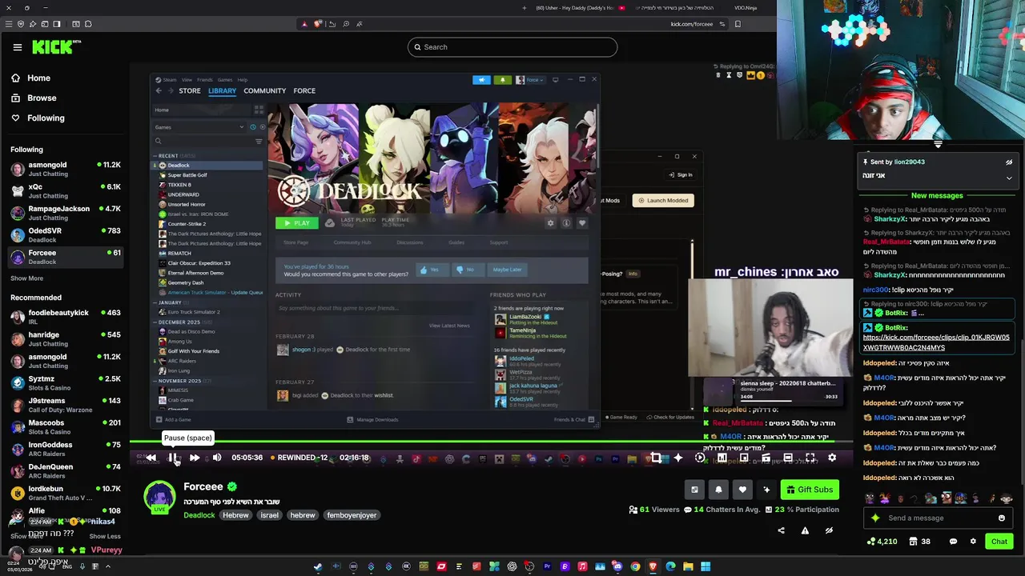Open RampageJackson channel in sidebar

point(64,213)
